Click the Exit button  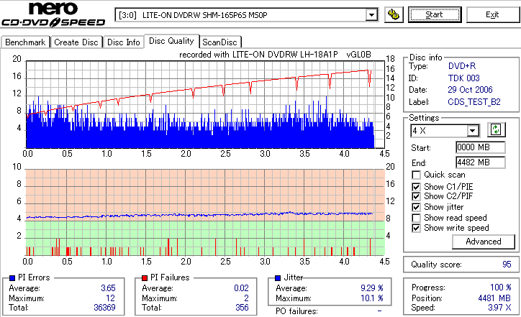coord(492,15)
